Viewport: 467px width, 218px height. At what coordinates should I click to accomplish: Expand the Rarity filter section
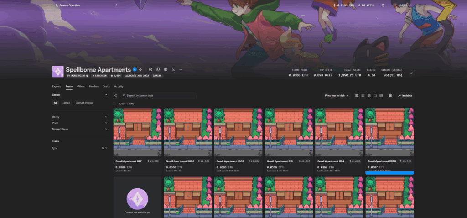tap(80, 117)
